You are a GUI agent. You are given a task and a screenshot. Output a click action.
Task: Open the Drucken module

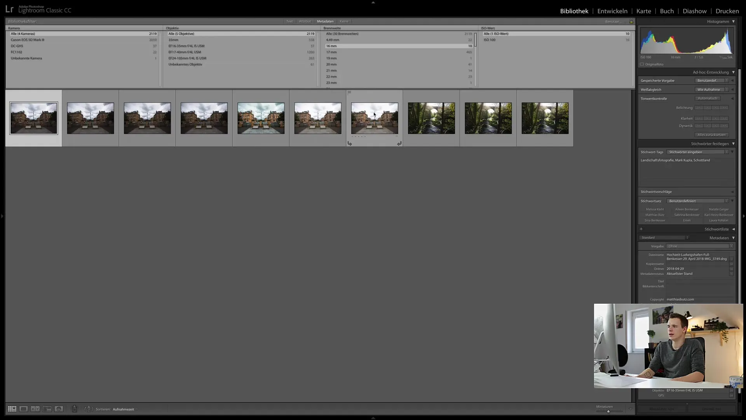coord(727,11)
